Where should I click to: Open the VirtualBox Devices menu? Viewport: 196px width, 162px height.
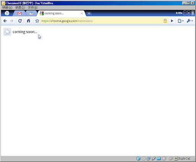(20, 8)
